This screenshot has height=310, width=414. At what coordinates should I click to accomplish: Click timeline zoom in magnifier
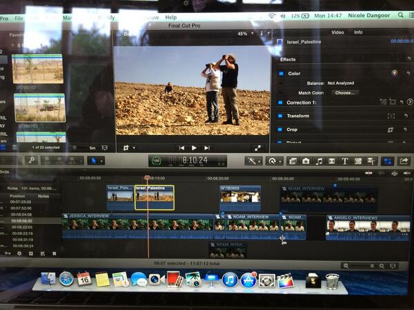(382, 266)
